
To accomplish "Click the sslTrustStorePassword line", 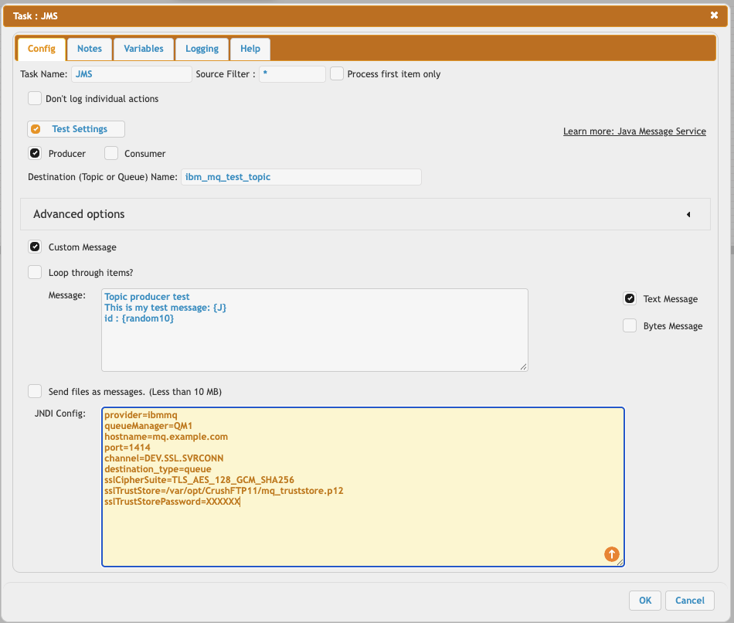I will click(x=172, y=502).
